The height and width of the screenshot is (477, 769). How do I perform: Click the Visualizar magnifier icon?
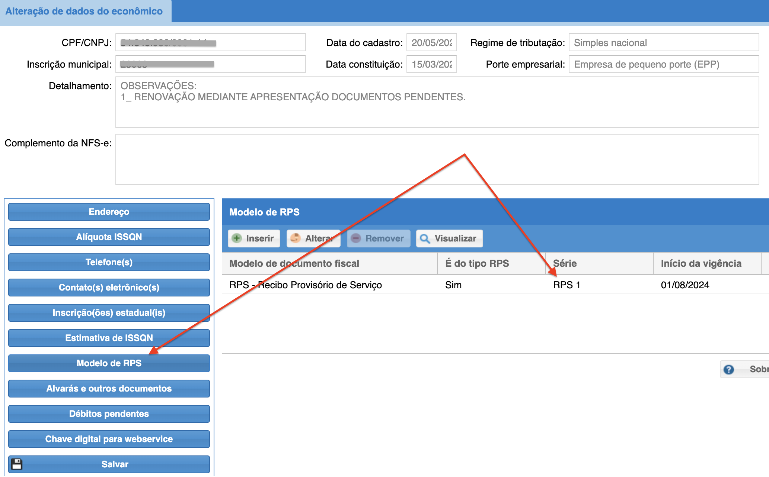(x=425, y=238)
